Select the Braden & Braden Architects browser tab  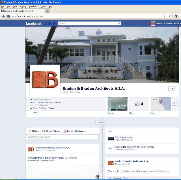point(23,11)
